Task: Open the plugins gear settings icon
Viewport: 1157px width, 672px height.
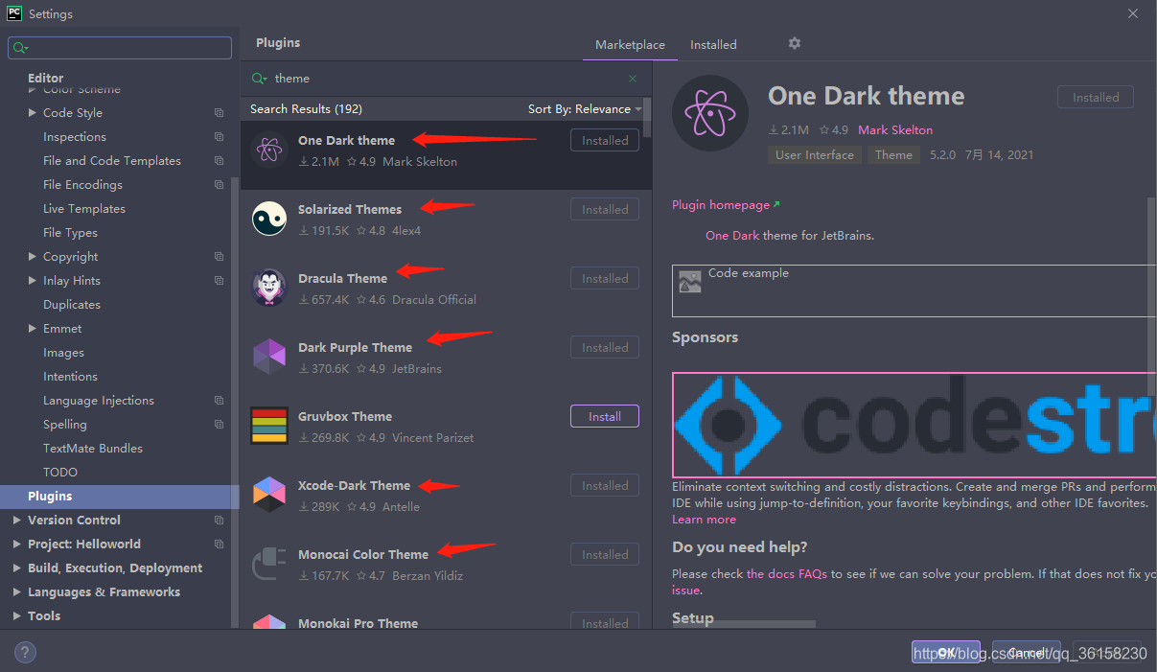Action: pos(794,43)
